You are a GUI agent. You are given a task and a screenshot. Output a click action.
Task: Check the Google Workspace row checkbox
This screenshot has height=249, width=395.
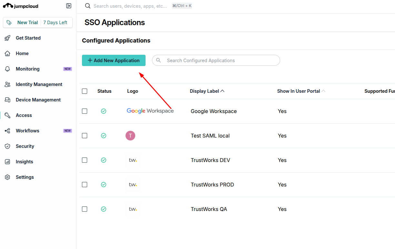click(x=85, y=111)
